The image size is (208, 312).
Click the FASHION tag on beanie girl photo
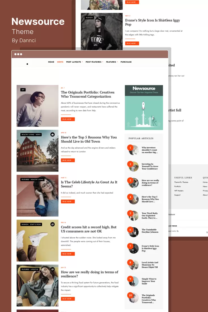(89, 18)
